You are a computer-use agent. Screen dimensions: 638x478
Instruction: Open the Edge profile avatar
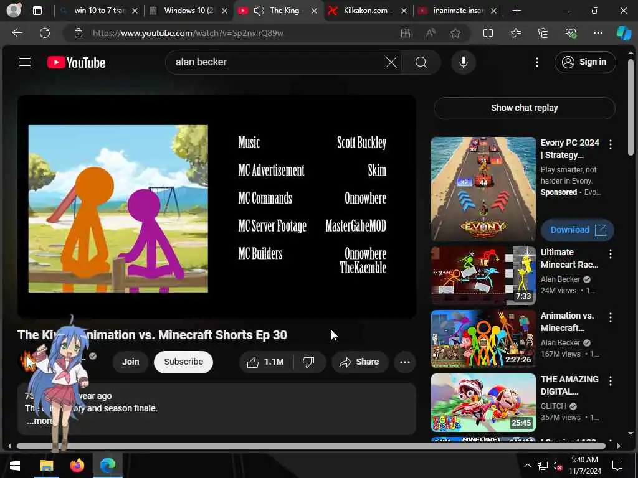[14, 10]
